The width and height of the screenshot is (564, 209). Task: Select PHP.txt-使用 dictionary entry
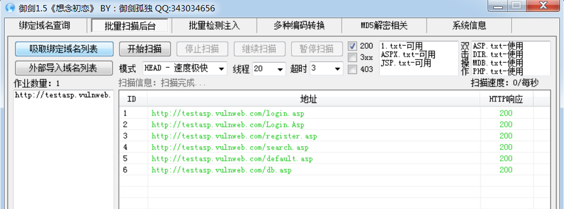click(x=498, y=71)
